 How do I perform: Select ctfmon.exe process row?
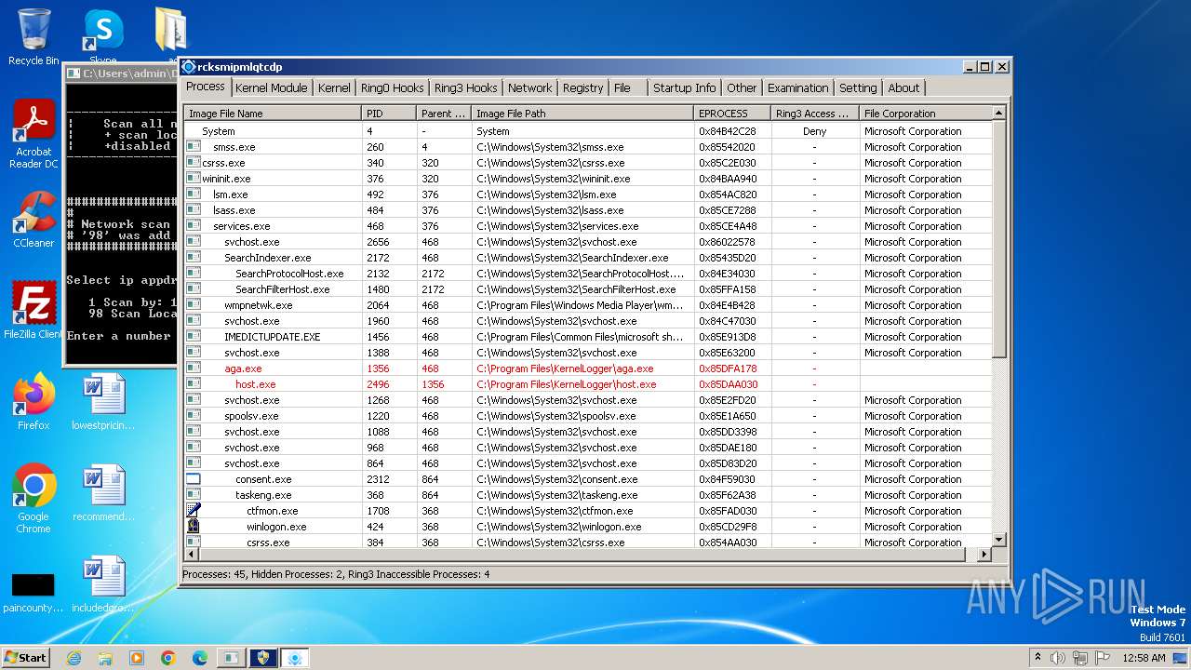coord(587,511)
